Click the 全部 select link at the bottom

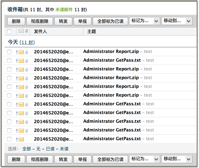click(x=27, y=149)
